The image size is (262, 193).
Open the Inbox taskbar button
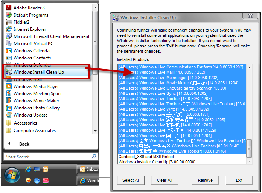(88, 169)
